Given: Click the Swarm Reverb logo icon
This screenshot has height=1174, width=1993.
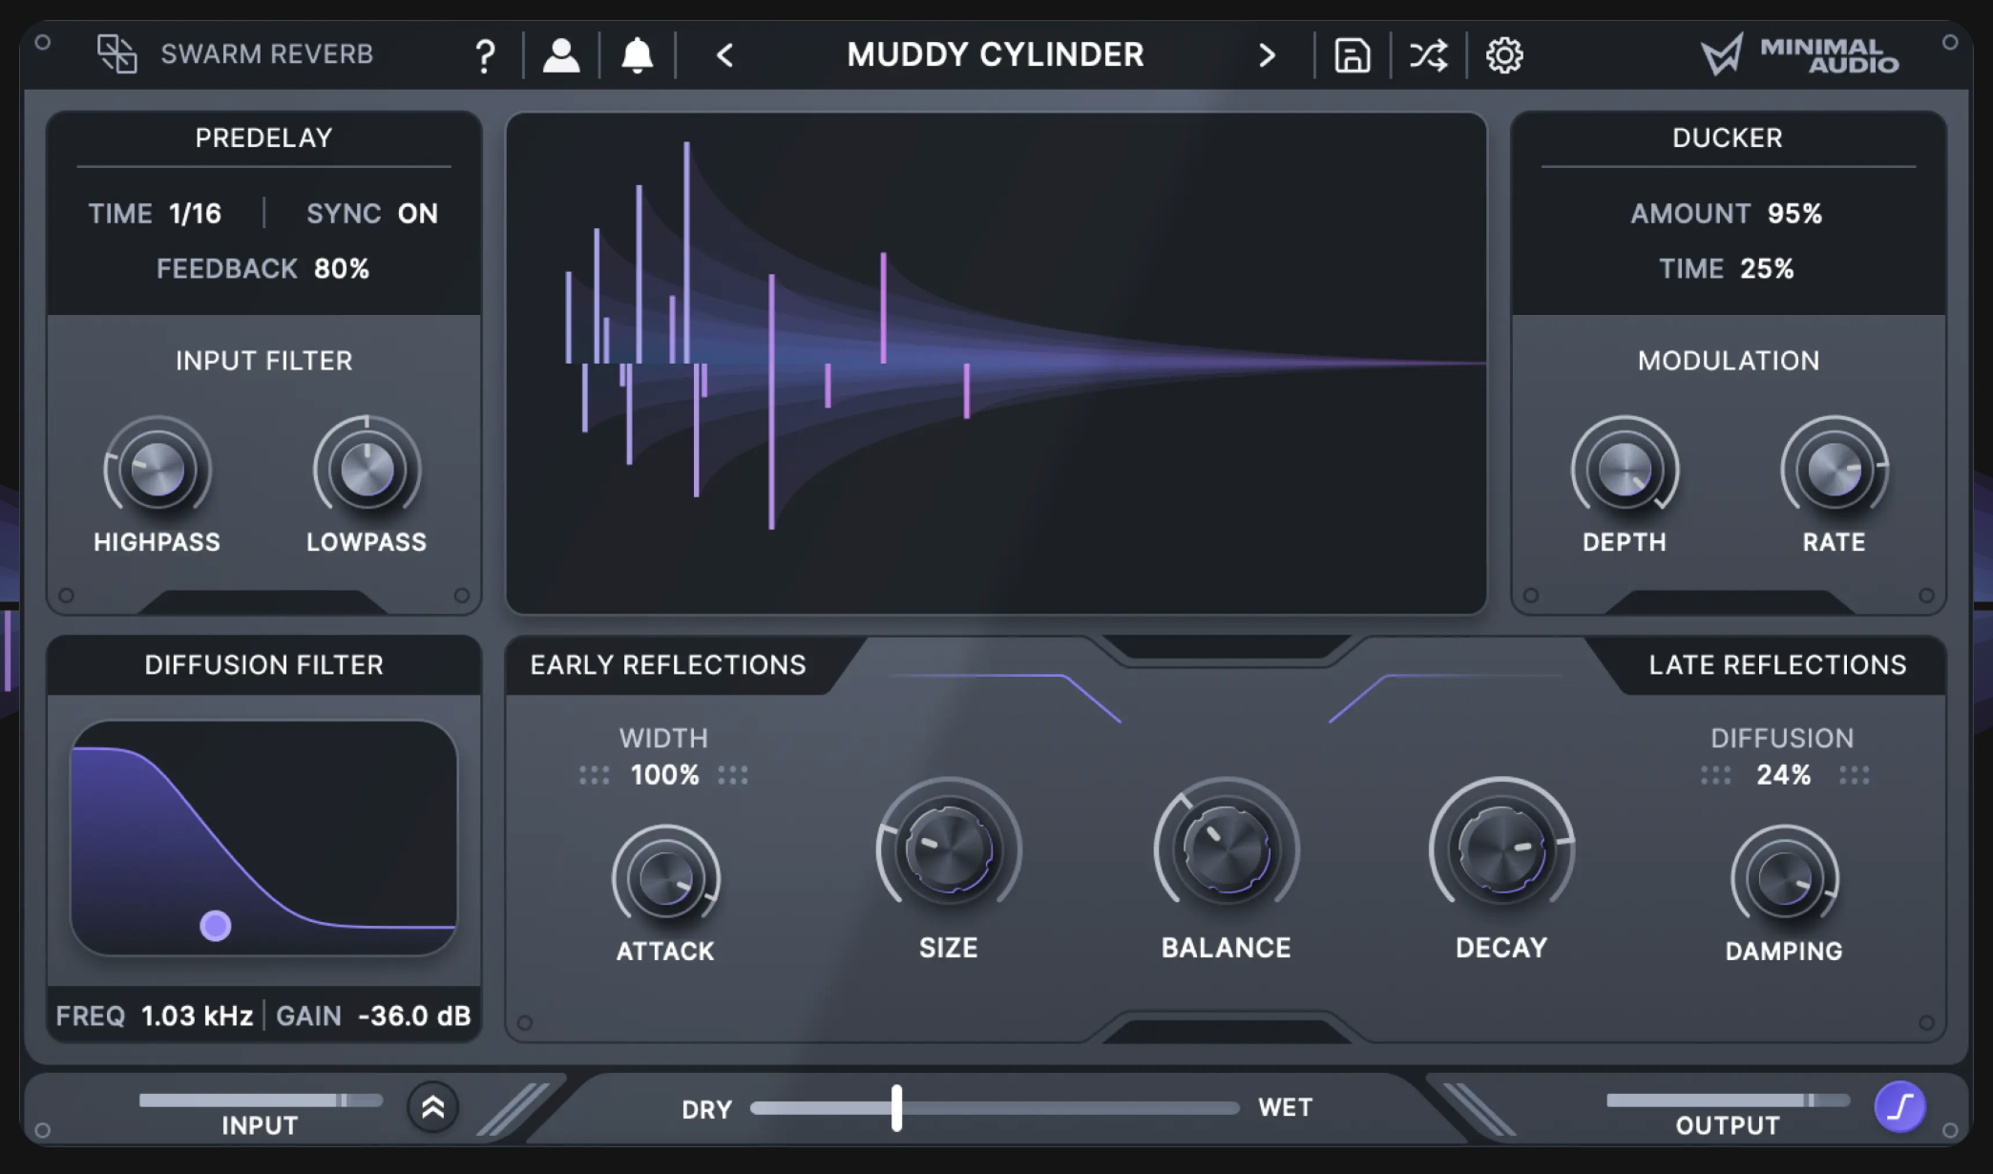Looking at the screenshot, I should tap(117, 54).
